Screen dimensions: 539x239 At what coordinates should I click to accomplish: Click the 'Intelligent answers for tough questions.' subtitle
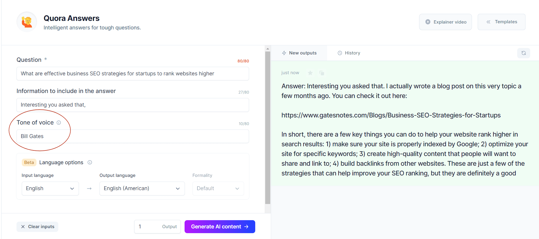(92, 28)
